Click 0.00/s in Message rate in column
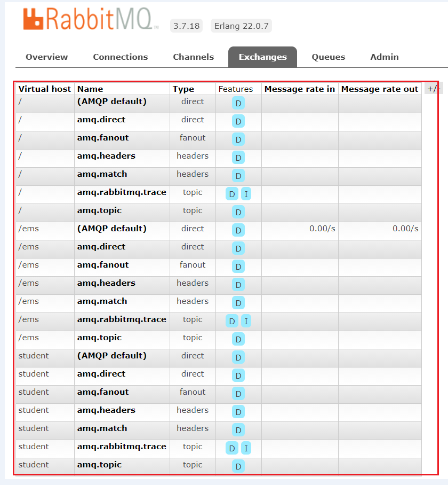448x485 pixels. click(322, 229)
